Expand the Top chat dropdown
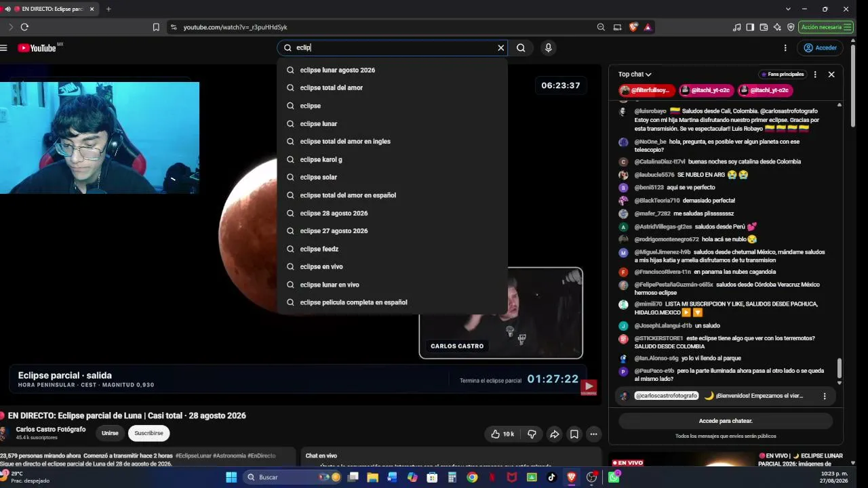 point(635,75)
